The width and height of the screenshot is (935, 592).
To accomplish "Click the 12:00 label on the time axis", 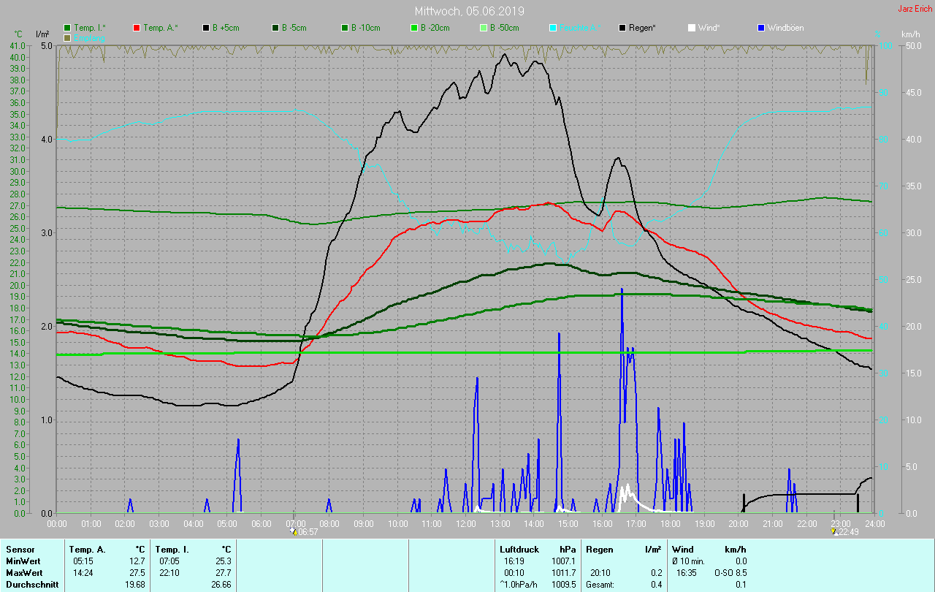I will pos(466,523).
